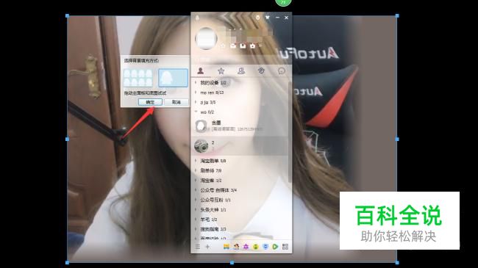This screenshot has width=478, height=268.
Task: Open the character avatar app icon
Action: point(236,247)
